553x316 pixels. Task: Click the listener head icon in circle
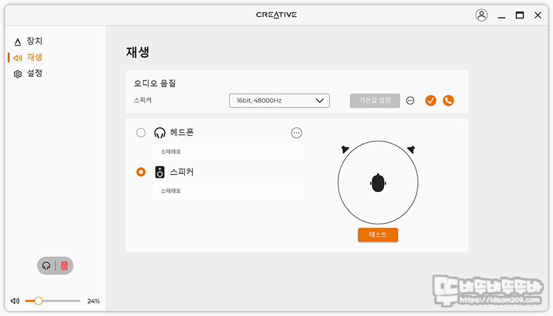(378, 183)
